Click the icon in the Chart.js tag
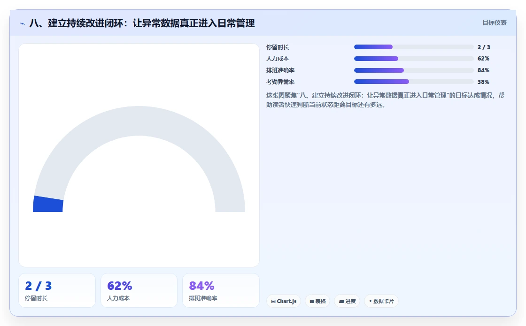Viewport: 526px width, 326px height. click(x=273, y=302)
